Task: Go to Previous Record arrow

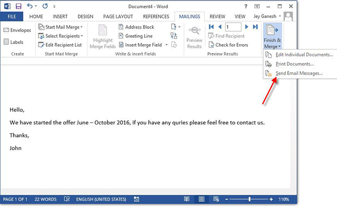Action: click(x=220, y=27)
